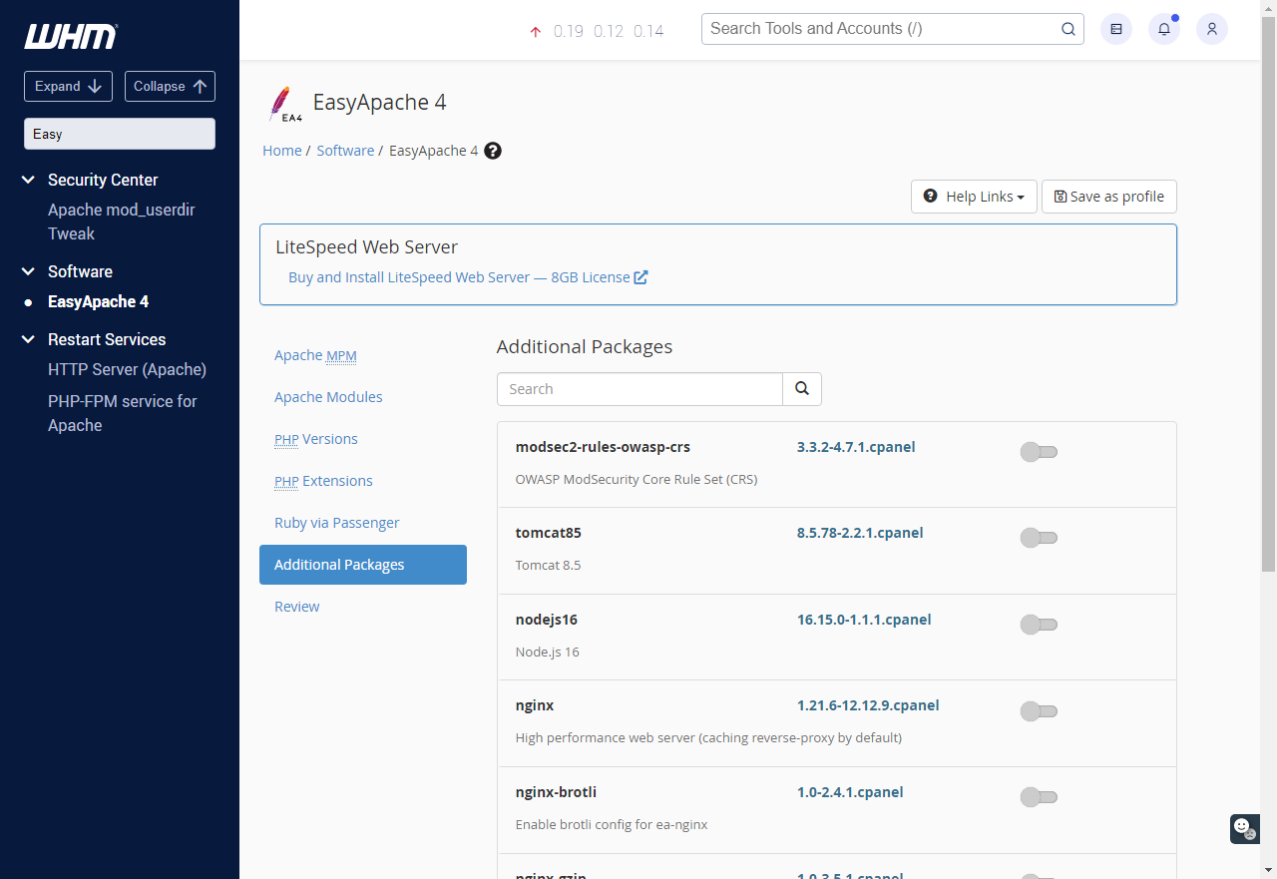
Task: Click the Expand menu button
Action: (68, 86)
